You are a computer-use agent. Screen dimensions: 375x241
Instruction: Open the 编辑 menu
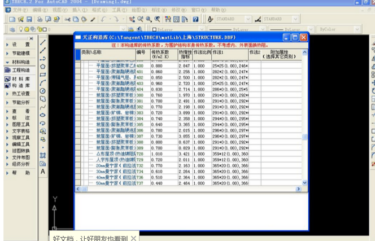tap(40, 10)
